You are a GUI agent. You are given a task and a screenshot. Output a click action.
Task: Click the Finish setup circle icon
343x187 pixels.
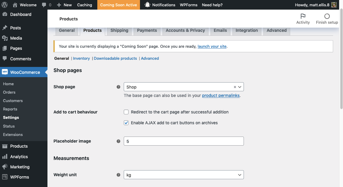pos(327,16)
